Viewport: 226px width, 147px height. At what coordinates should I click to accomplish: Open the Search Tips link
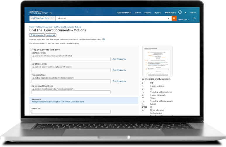183,20
